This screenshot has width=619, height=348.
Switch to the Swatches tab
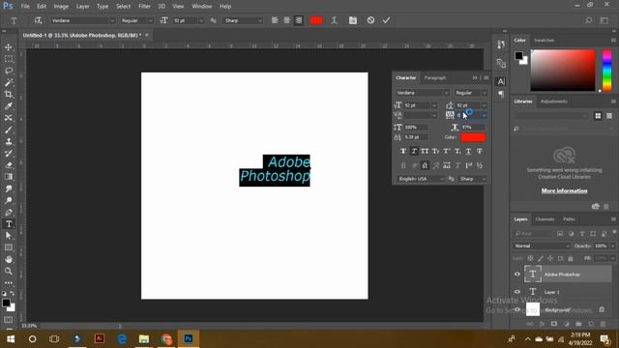(x=544, y=41)
